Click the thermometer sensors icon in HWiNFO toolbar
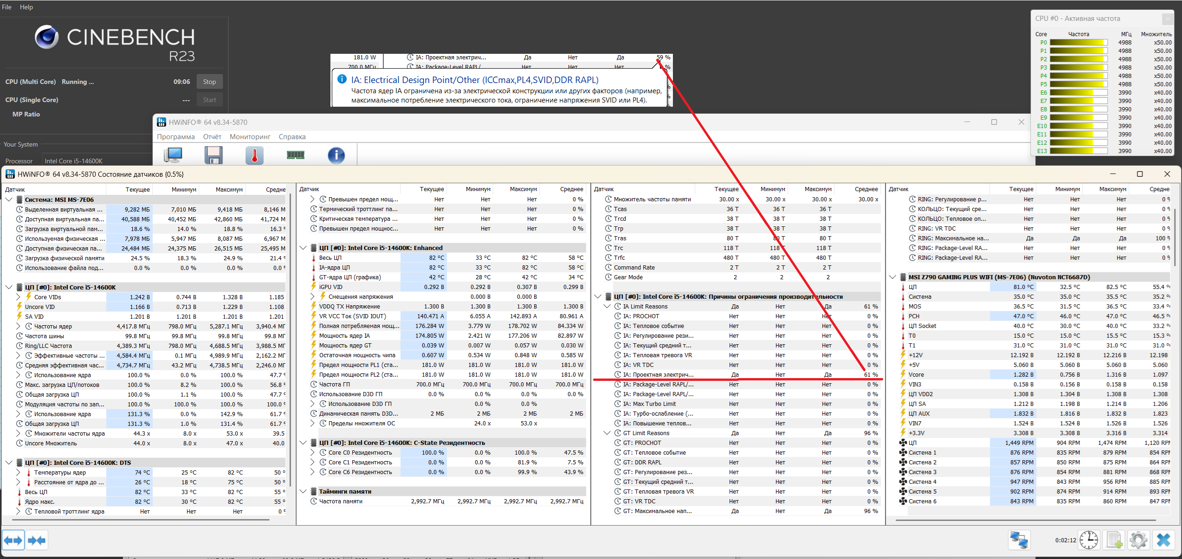Image resolution: width=1182 pixels, height=559 pixels. (x=254, y=155)
